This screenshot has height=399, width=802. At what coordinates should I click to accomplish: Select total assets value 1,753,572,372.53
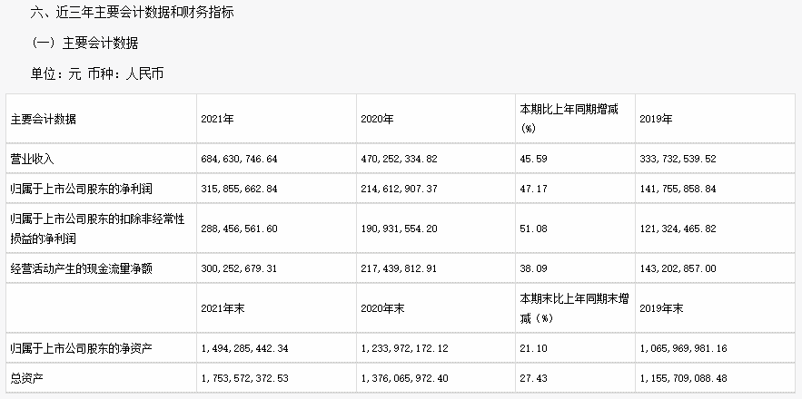point(245,378)
